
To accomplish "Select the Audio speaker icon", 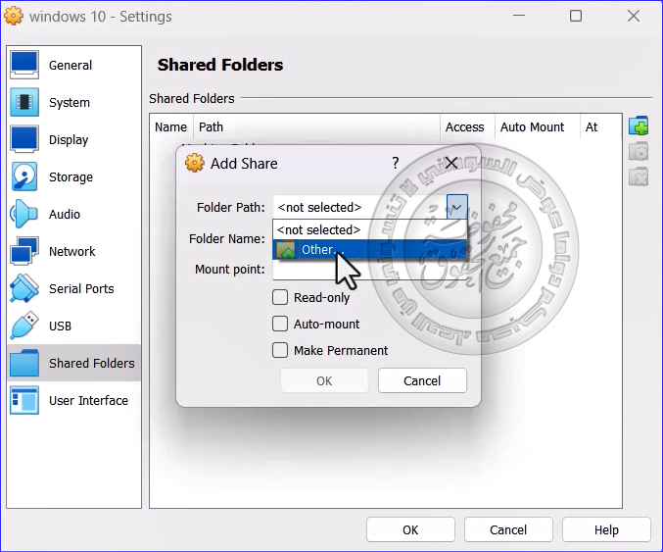I will [x=24, y=214].
